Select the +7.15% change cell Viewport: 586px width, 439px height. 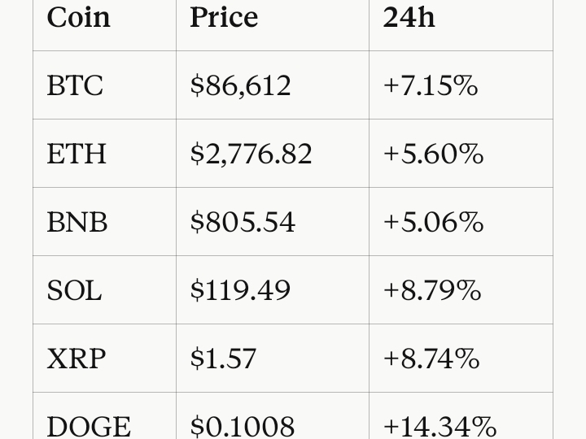461,85
